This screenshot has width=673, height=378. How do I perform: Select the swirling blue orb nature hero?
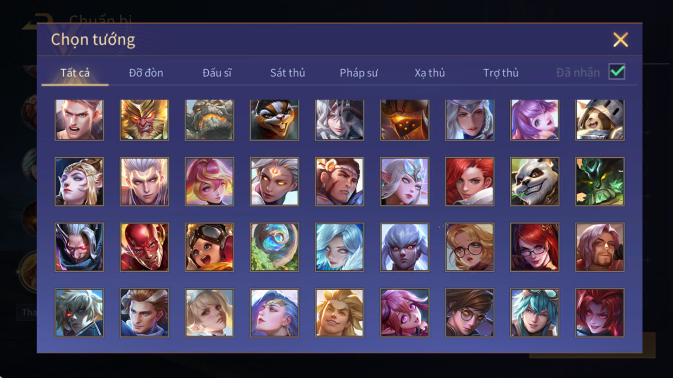coord(275,247)
